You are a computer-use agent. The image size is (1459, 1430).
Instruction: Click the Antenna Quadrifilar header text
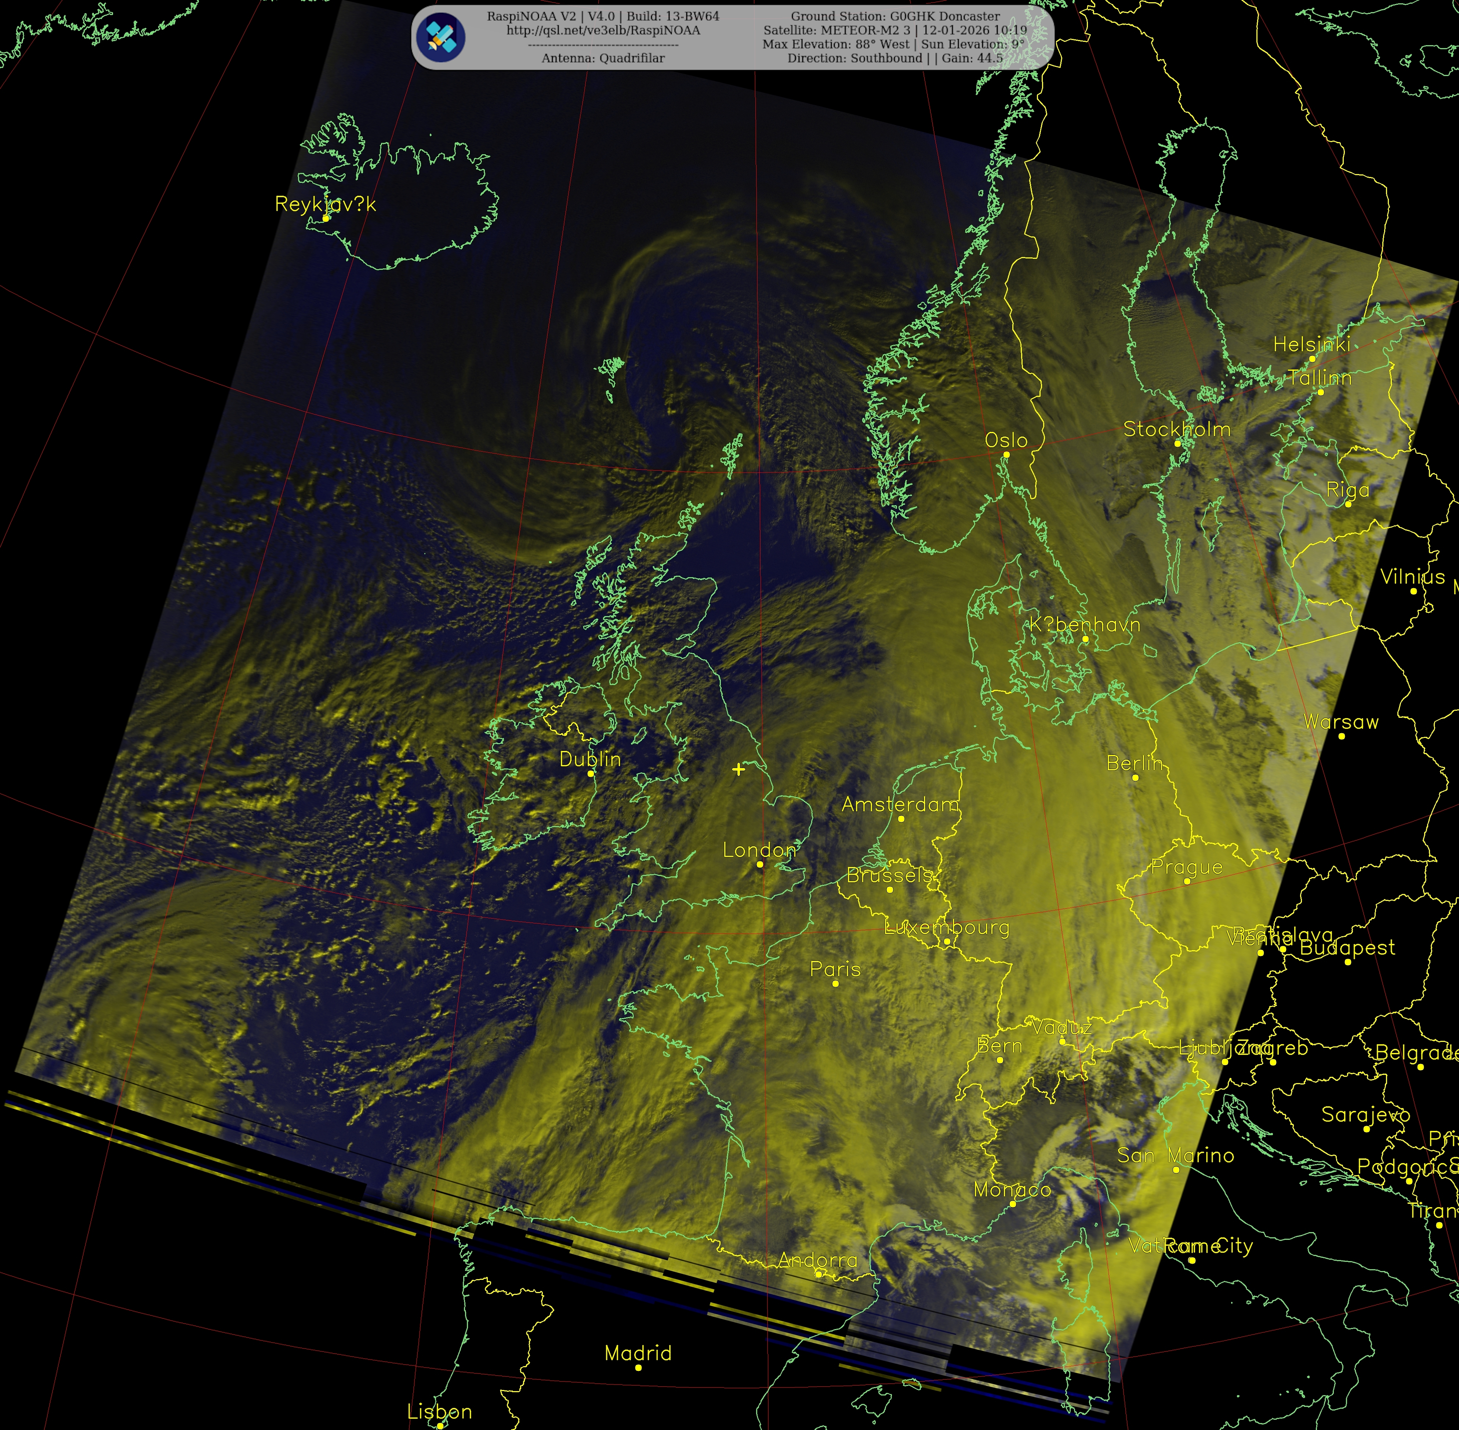click(x=603, y=59)
